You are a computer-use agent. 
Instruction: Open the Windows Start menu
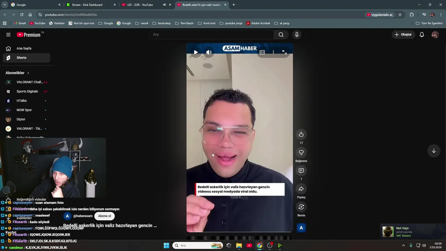pos(166,245)
